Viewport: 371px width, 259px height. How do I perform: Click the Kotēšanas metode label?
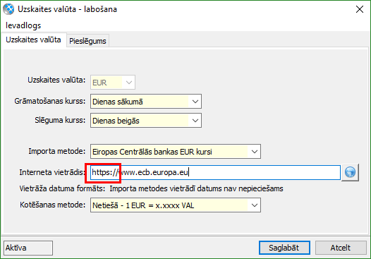pyautogui.click(x=52, y=205)
